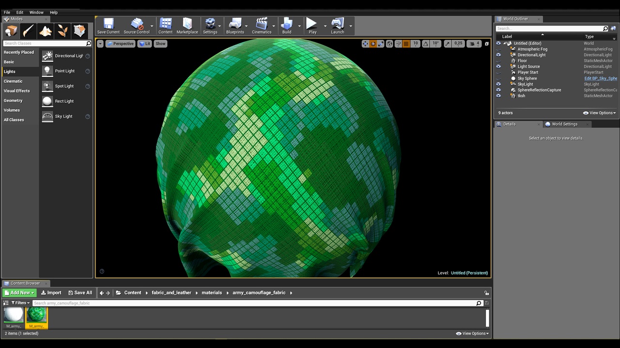Toggle grid snapping in viewport

pyautogui.click(x=406, y=44)
